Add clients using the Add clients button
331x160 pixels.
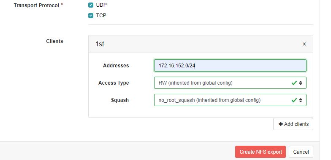click(293, 124)
